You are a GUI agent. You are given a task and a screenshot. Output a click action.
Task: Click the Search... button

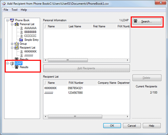[x=147, y=21]
